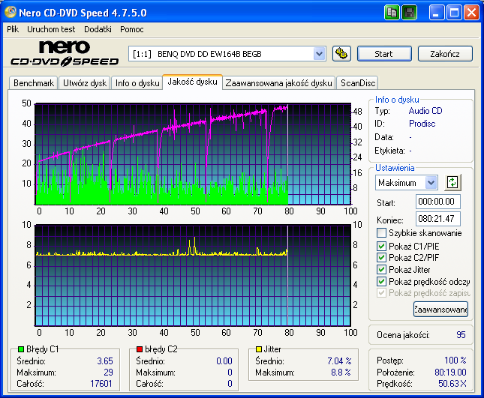484x398 pixels.
Task: Click the Nero CD-DVD Speed logo
Action: (65, 53)
